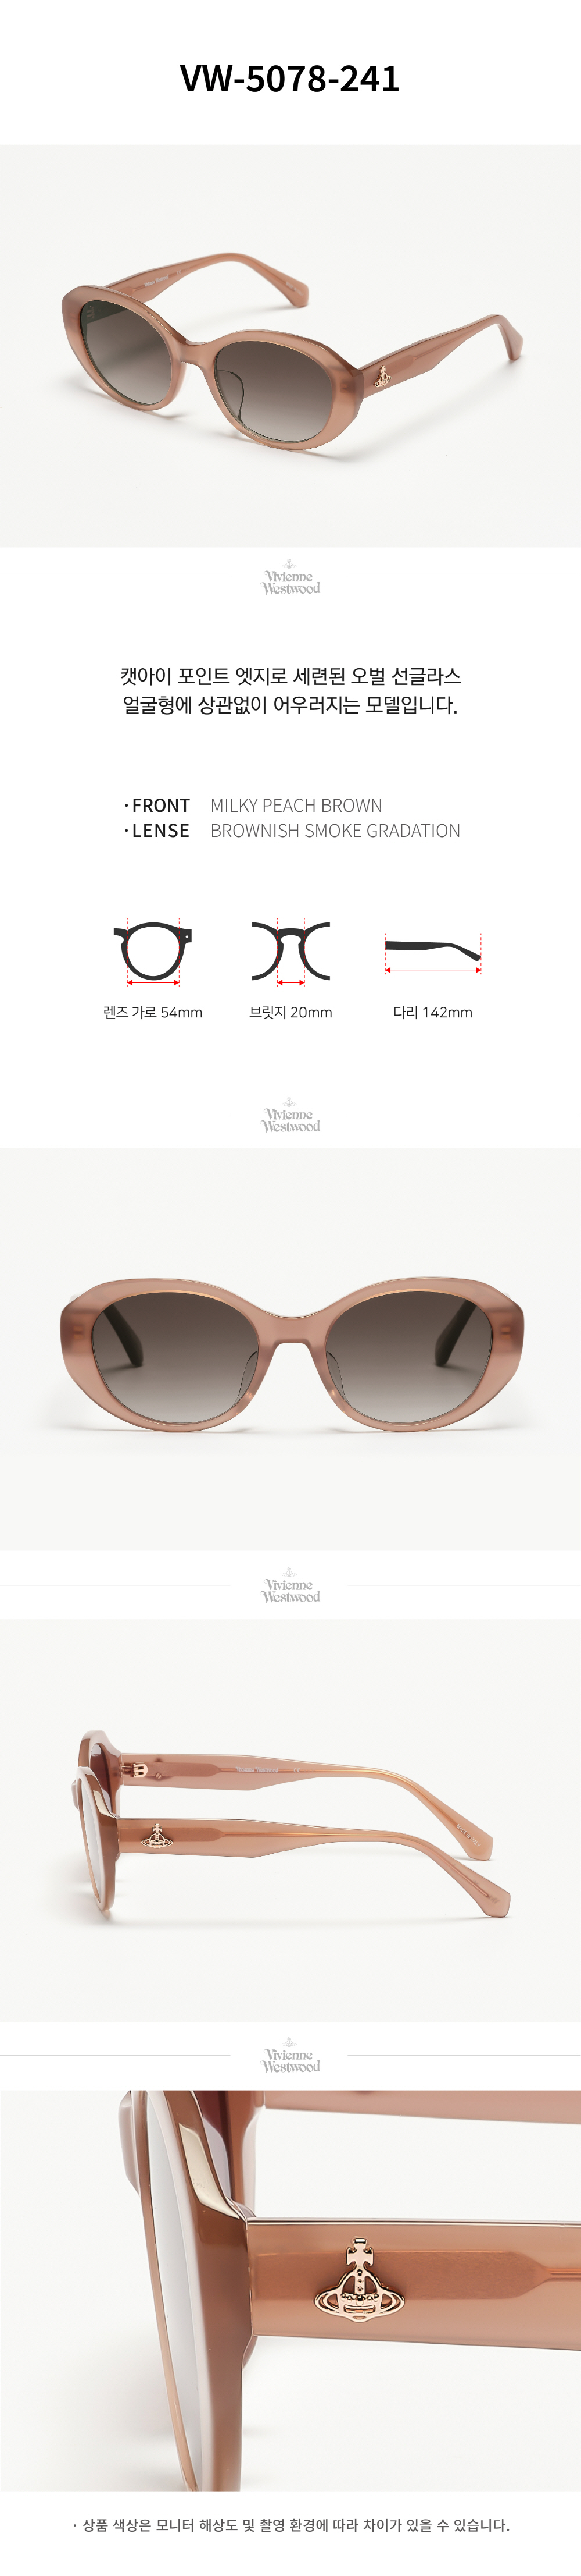The image size is (581, 2576).
Task: Click the VW-5078-241 product title
Action: point(290,78)
